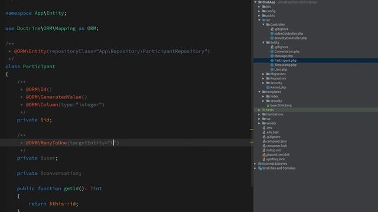The width and height of the screenshot is (378, 212).
Task: Click lower yellow warning stripe beside ManyToOne line
Action: 252,142
